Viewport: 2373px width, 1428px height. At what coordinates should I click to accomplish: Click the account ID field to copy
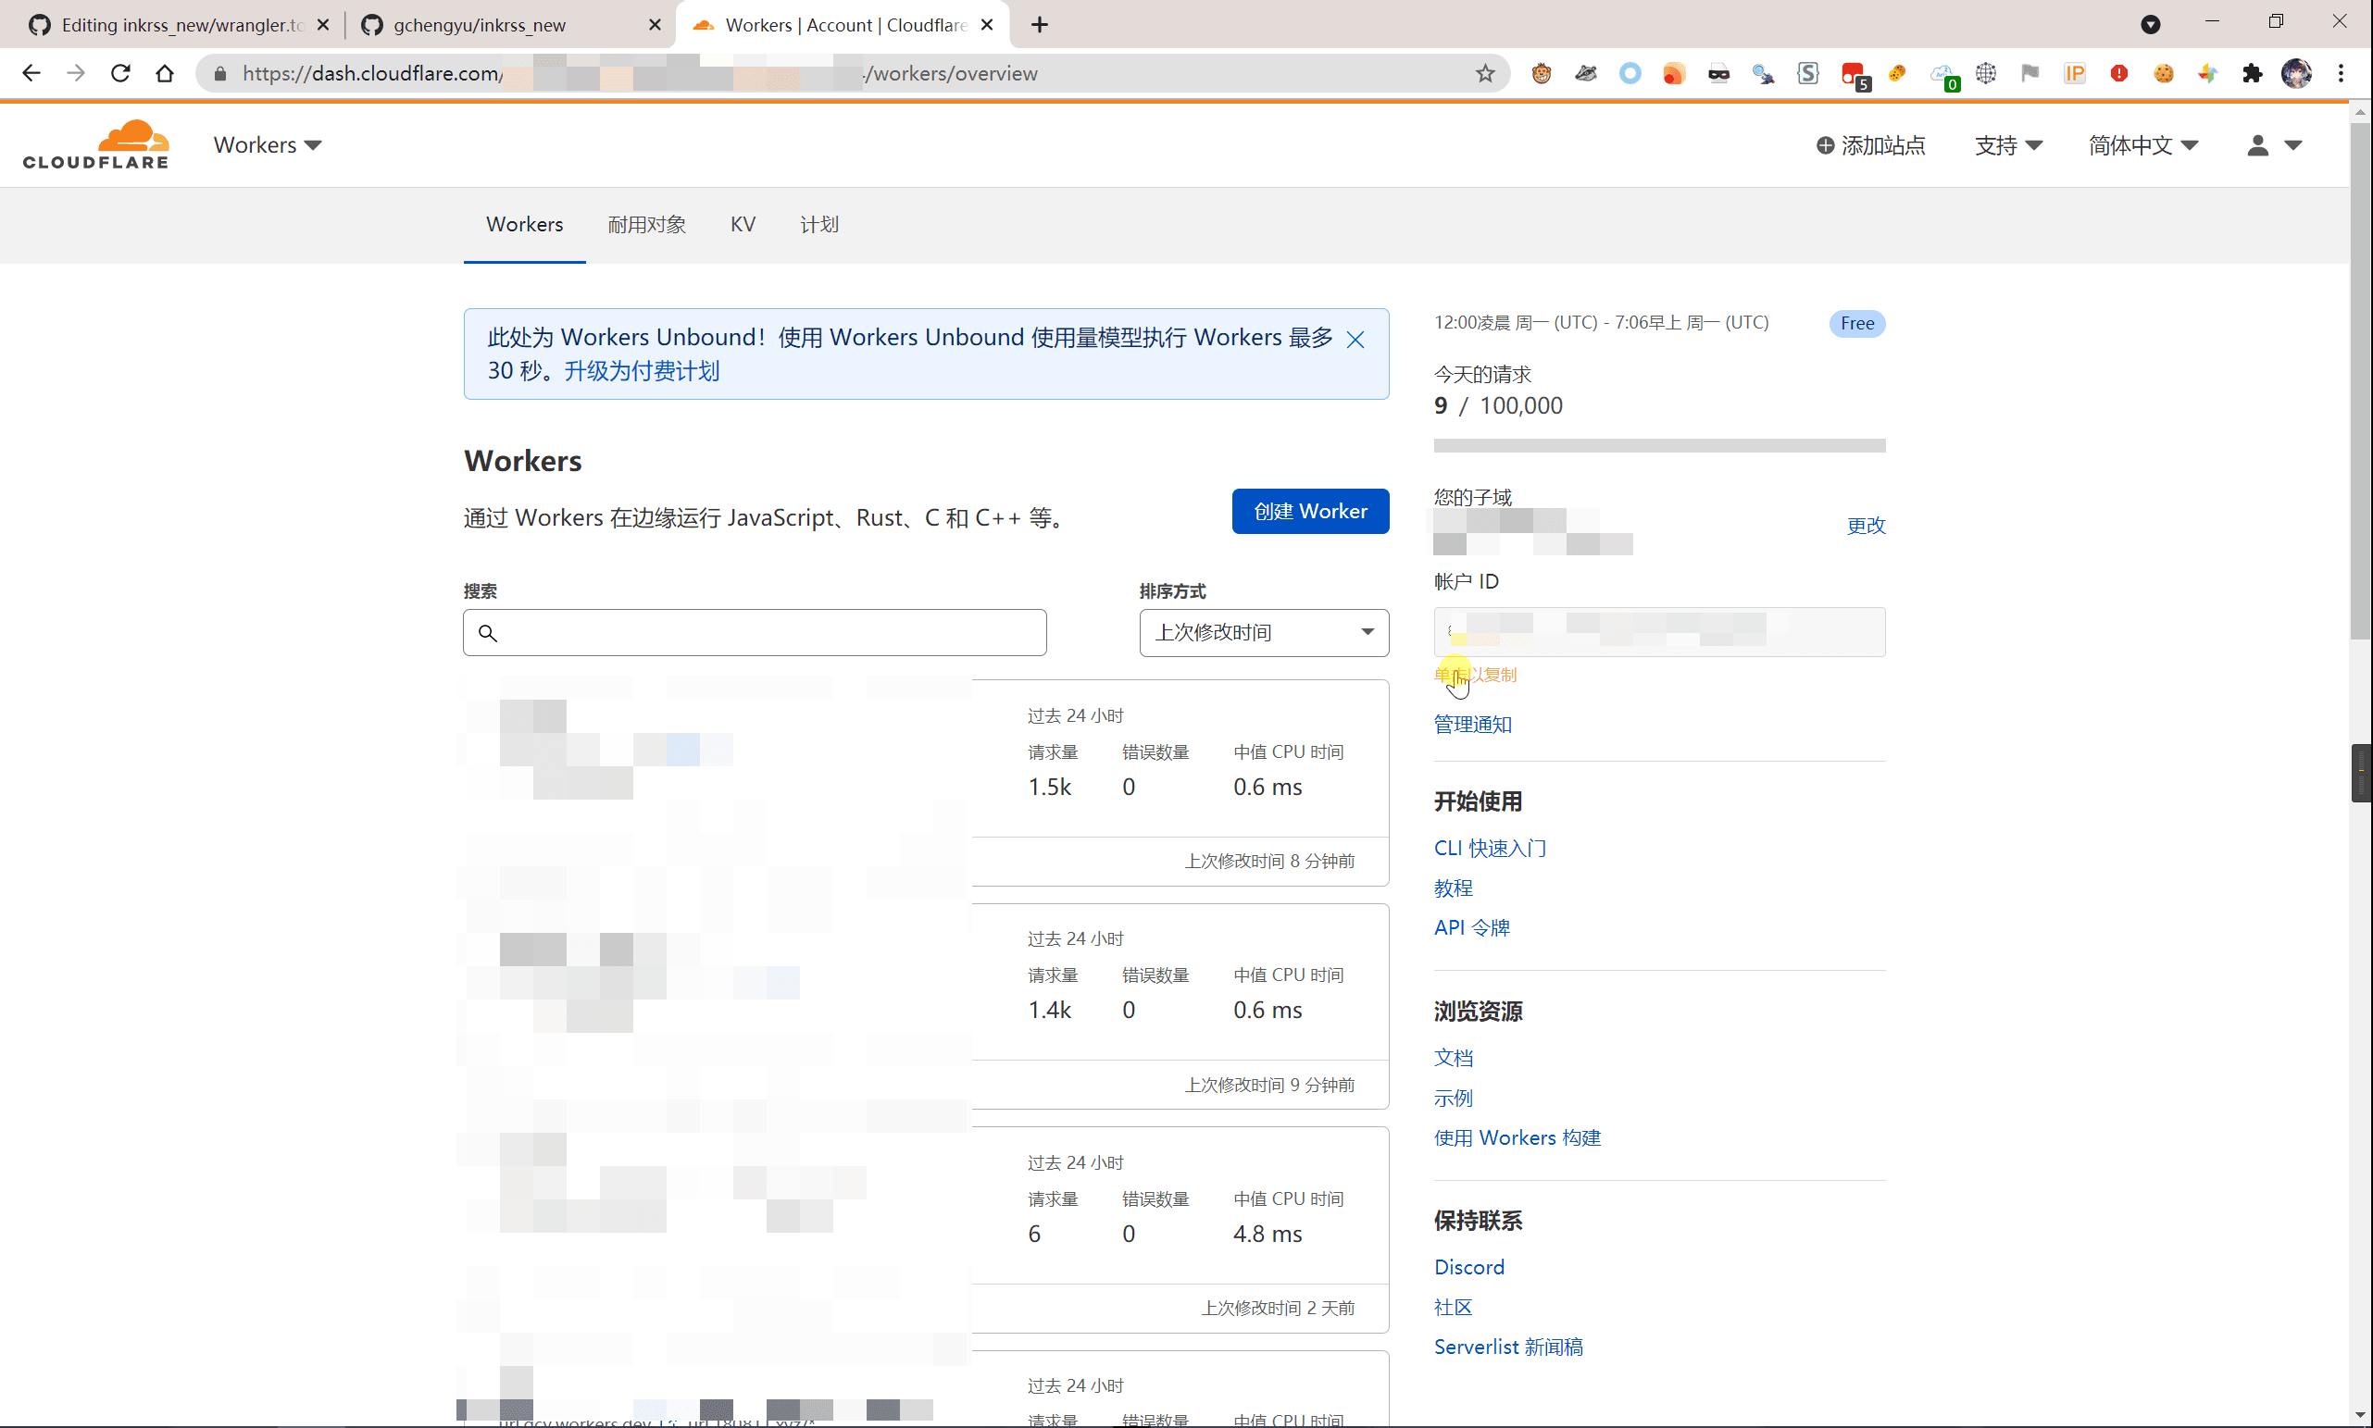coord(1659,632)
